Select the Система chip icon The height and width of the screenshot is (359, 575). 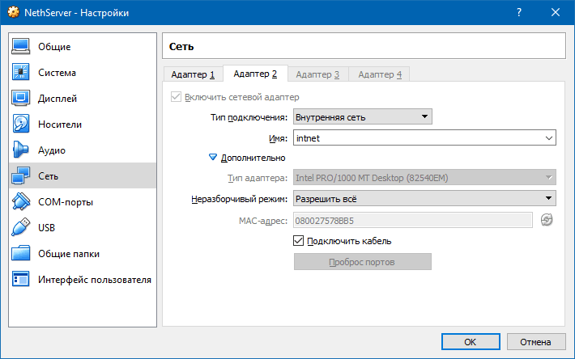[21, 73]
